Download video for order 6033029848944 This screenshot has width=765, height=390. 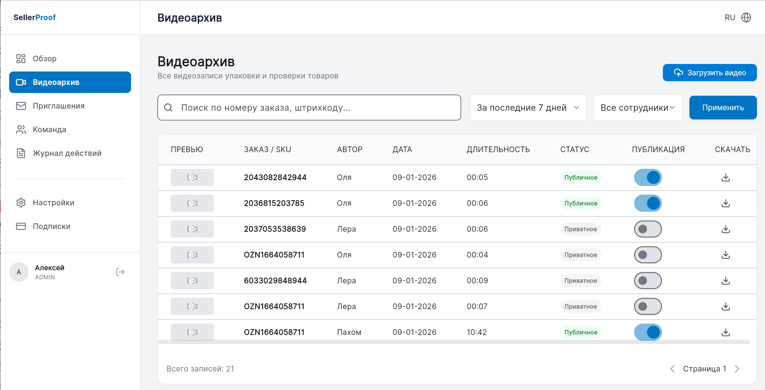click(x=726, y=281)
